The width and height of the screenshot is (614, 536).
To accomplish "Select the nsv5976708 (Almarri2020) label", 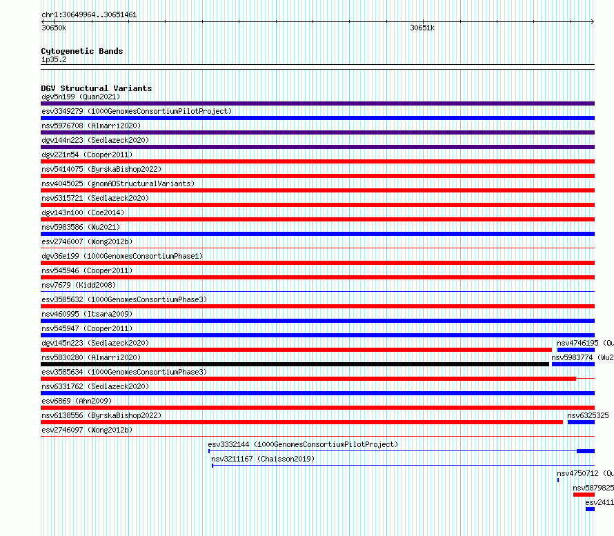I will 91,126.
